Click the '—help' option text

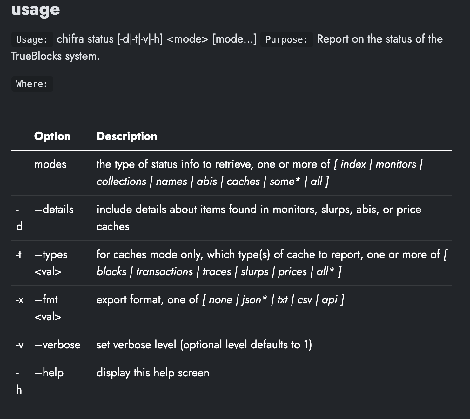click(49, 373)
